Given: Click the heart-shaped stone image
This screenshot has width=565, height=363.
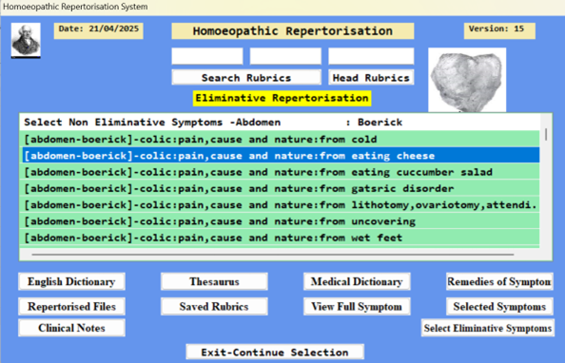Looking at the screenshot, I should coord(467,80).
